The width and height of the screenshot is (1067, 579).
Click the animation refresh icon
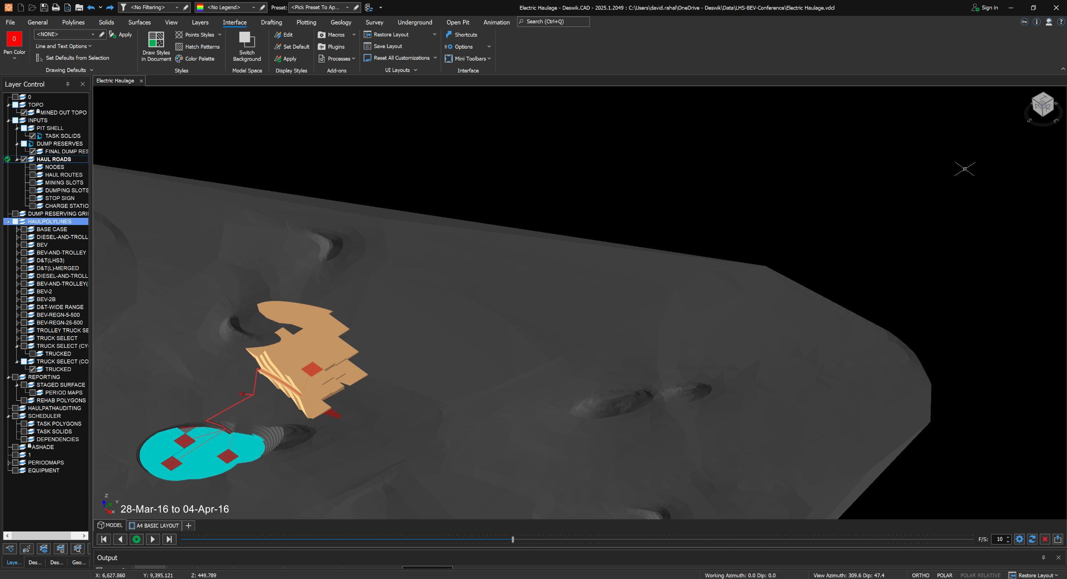(x=1032, y=539)
